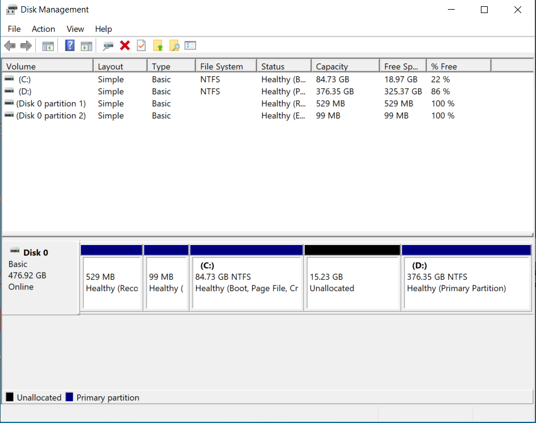Click the disk connect icon in the toolbar
Image resolution: width=536 pixels, height=423 pixels.
coord(108,45)
